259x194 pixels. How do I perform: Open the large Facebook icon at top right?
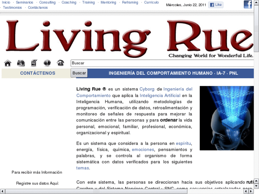[248, 5]
